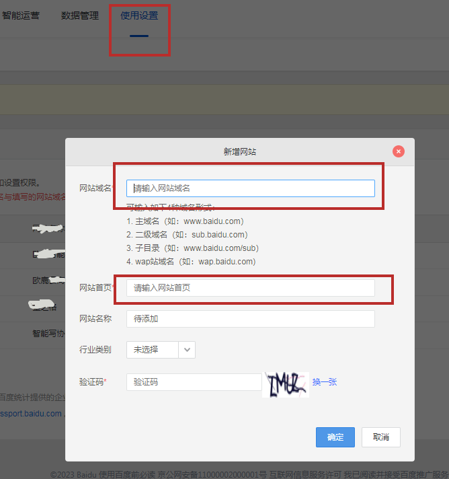Viewport: 449px width, 479px height.
Task: Click the captcha image to refresh it
Action: point(286,383)
